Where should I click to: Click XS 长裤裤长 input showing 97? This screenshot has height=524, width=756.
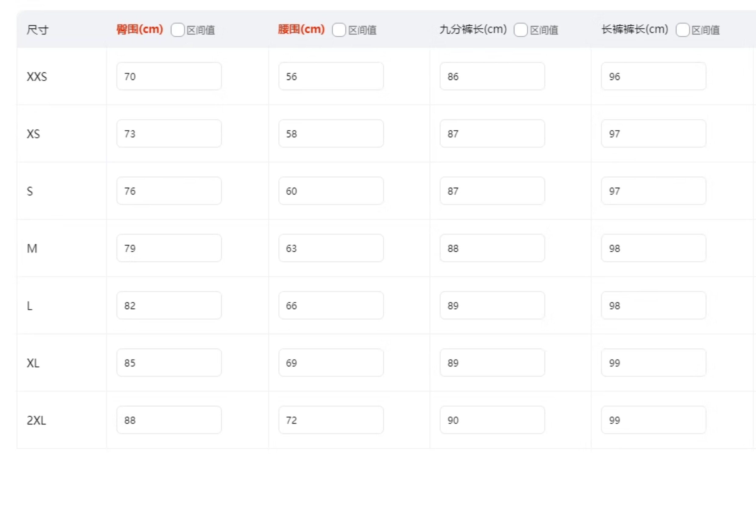point(654,134)
